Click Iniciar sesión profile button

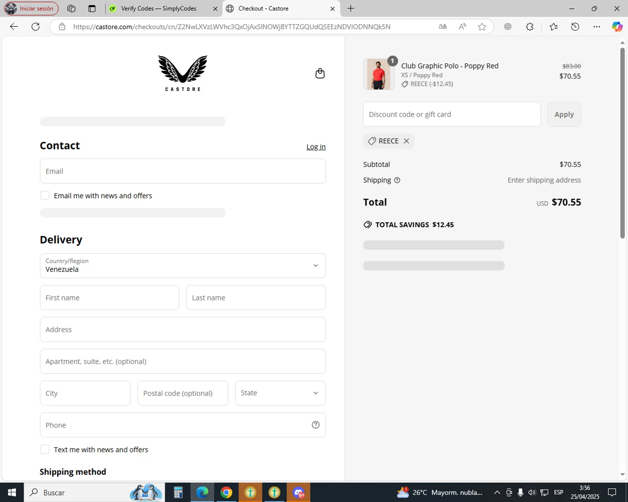coord(31,8)
